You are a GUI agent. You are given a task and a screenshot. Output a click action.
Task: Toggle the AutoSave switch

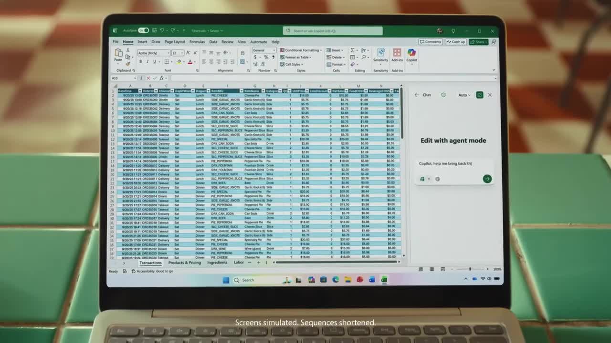pos(143,30)
